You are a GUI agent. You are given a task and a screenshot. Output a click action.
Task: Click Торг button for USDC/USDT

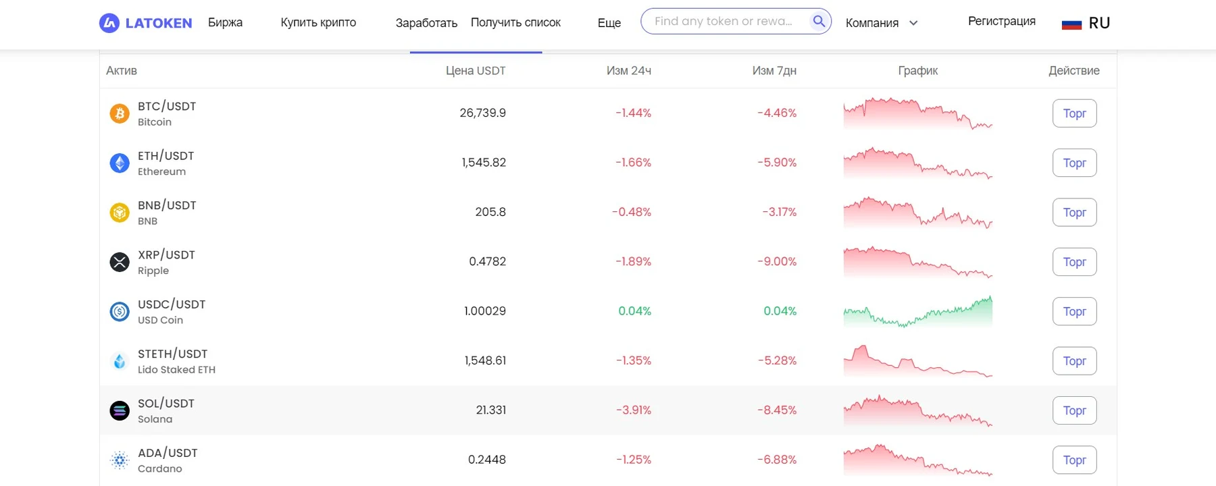click(1074, 311)
